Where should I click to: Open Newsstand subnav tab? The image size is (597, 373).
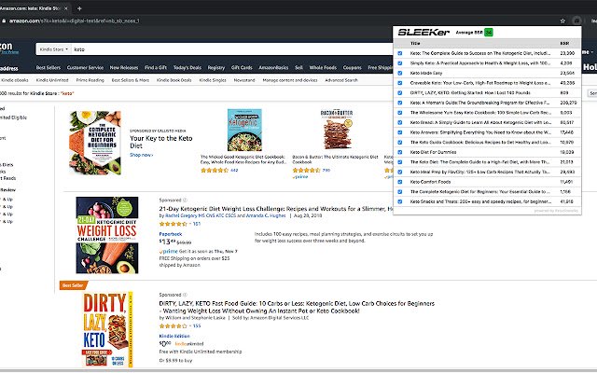[x=244, y=80]
